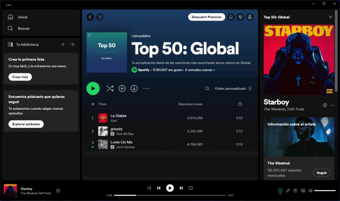Open artist Jack Harlow link
Image resolution: width=340 pixels, height=201 pixels.
[125, 147]
